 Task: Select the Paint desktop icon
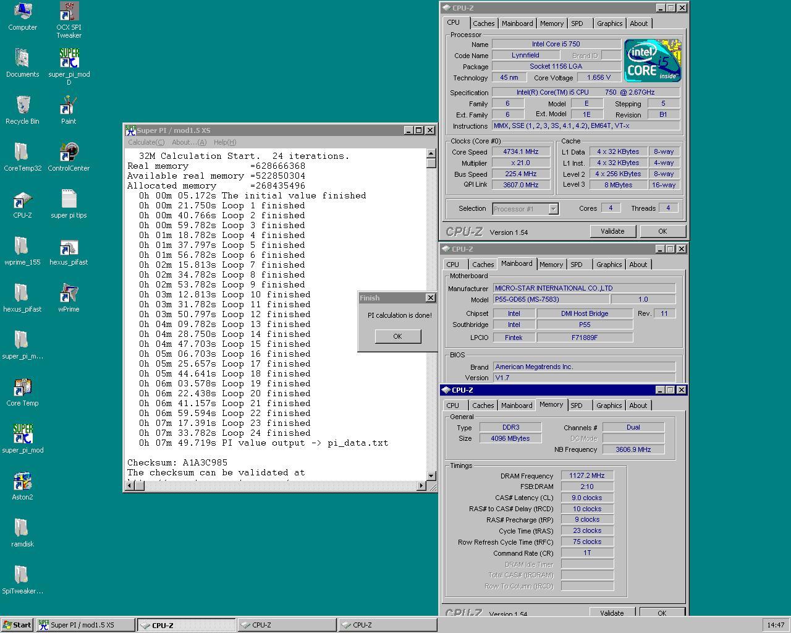click(69, 110)
